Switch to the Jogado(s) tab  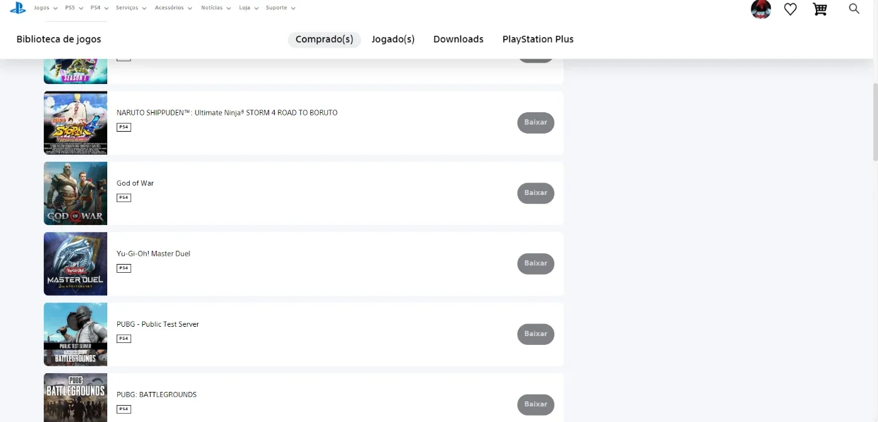[x=393, y=40]
